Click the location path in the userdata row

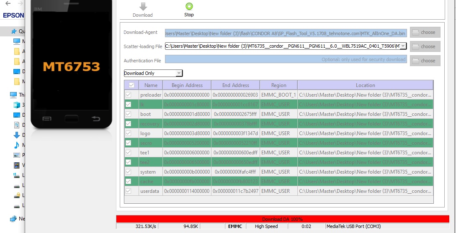(x=365, y=191)
